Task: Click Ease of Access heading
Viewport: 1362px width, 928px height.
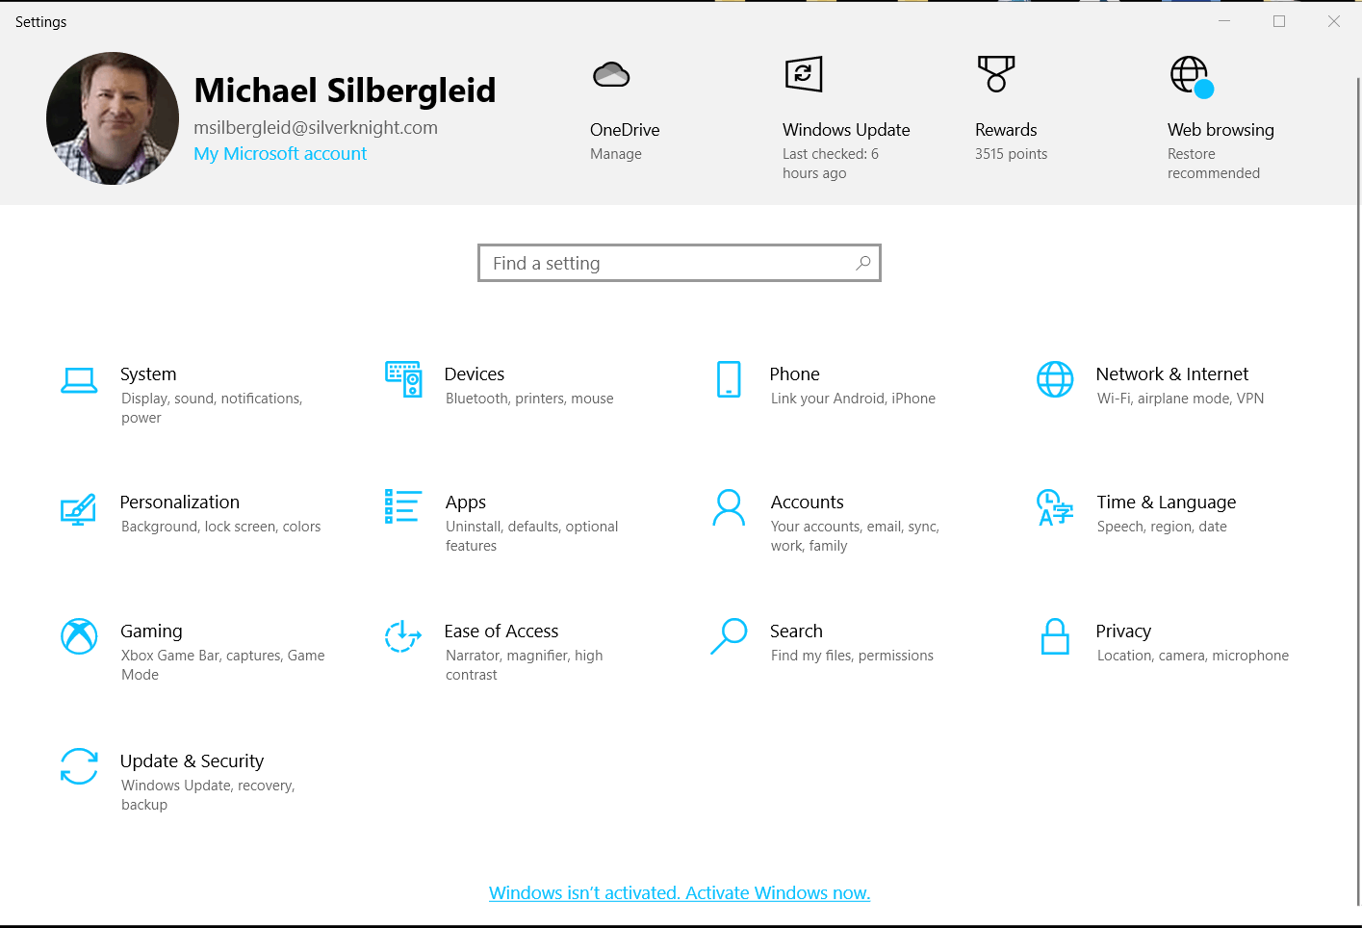Action: (x=501, y=632)
